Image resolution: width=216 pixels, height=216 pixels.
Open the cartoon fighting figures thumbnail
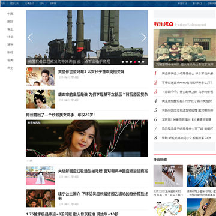tap(168, 207)
